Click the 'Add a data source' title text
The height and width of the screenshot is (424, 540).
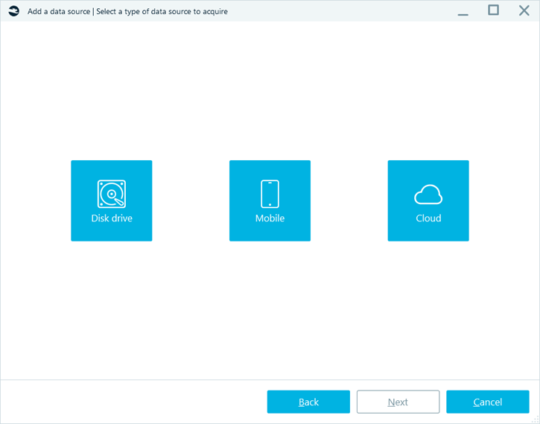[59, 11]
